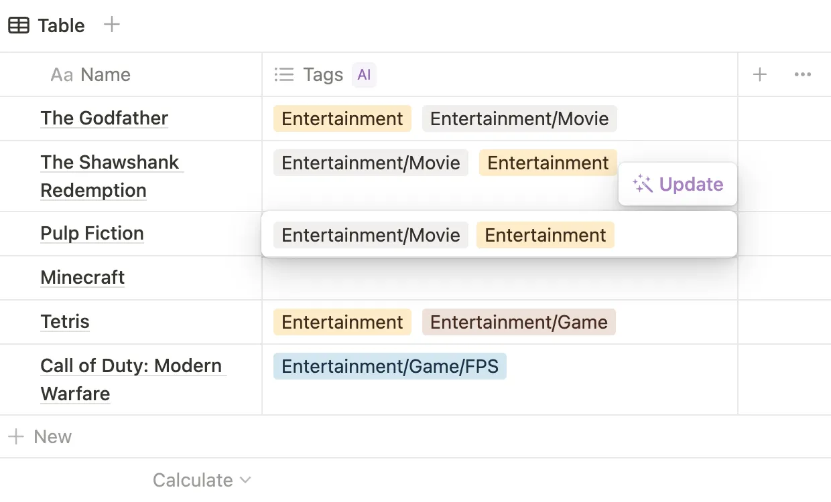Add a new view with the plus next to Table

(111, 25)
